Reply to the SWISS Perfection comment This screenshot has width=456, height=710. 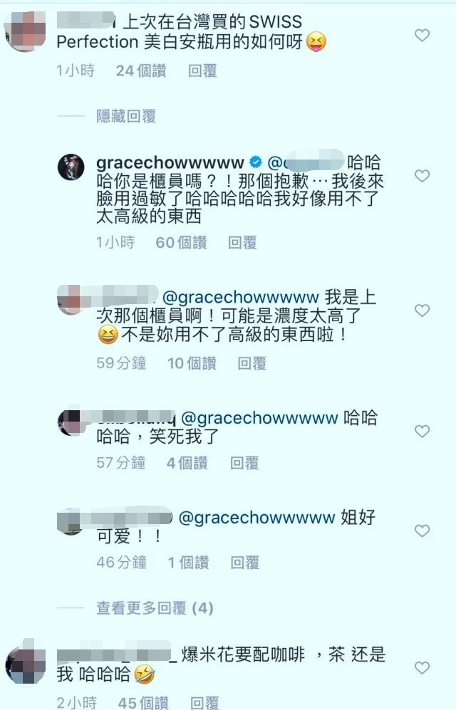(202, 71)
